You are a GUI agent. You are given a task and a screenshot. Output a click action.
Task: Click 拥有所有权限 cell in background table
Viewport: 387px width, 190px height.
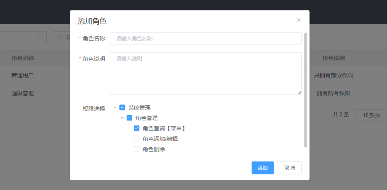point(333,93)
